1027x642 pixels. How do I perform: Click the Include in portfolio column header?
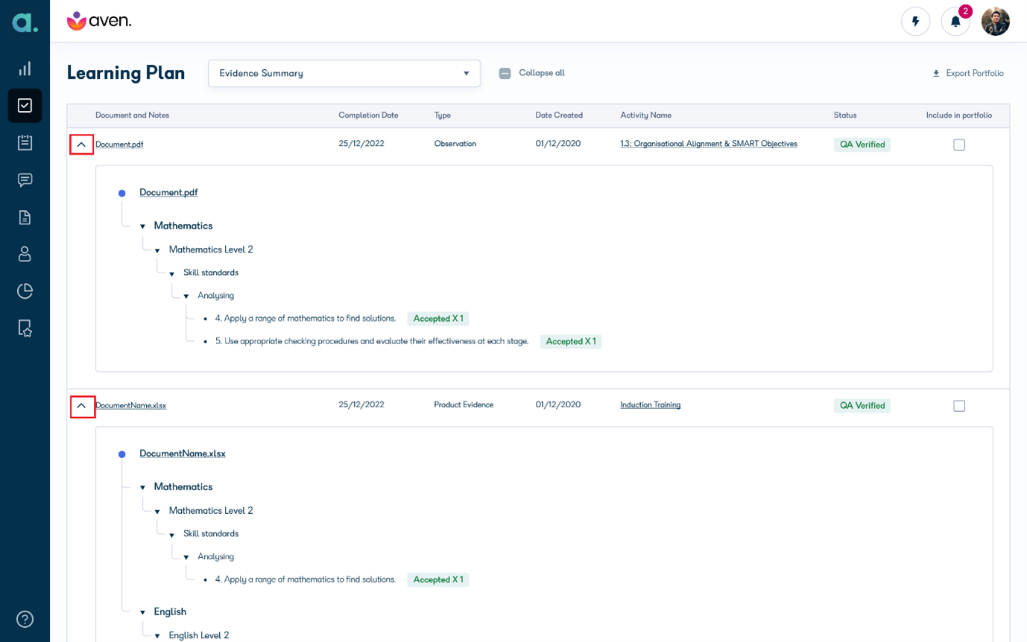click(959, 115)
